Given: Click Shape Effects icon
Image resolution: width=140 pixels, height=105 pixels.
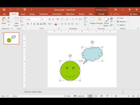Looking at the screenshot, I should click(x=111, y=25).
